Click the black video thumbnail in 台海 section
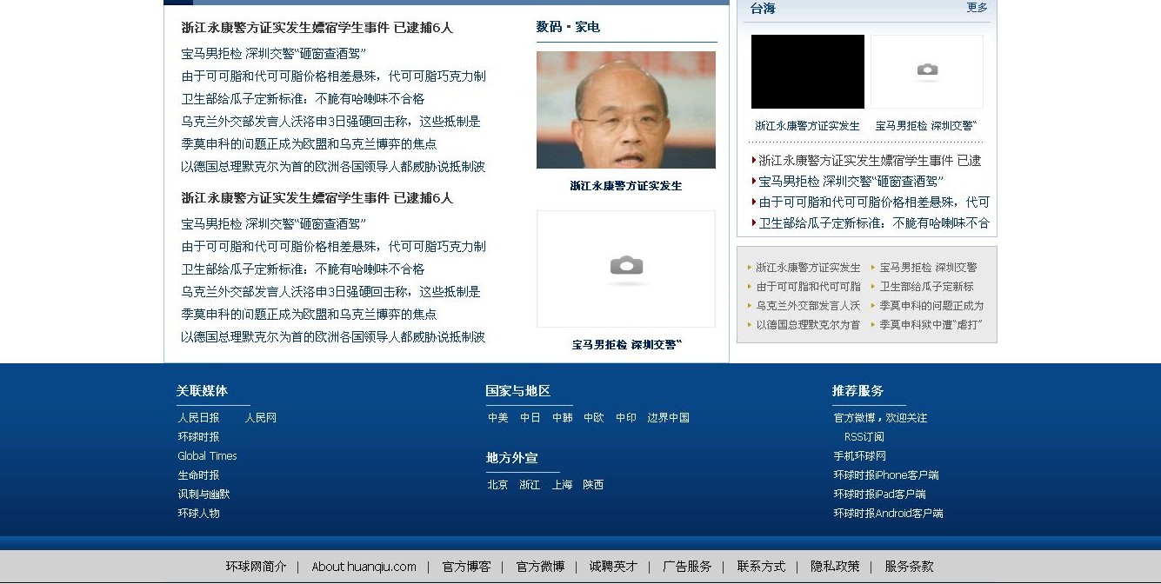1161x584 pixels. (807, 71)
